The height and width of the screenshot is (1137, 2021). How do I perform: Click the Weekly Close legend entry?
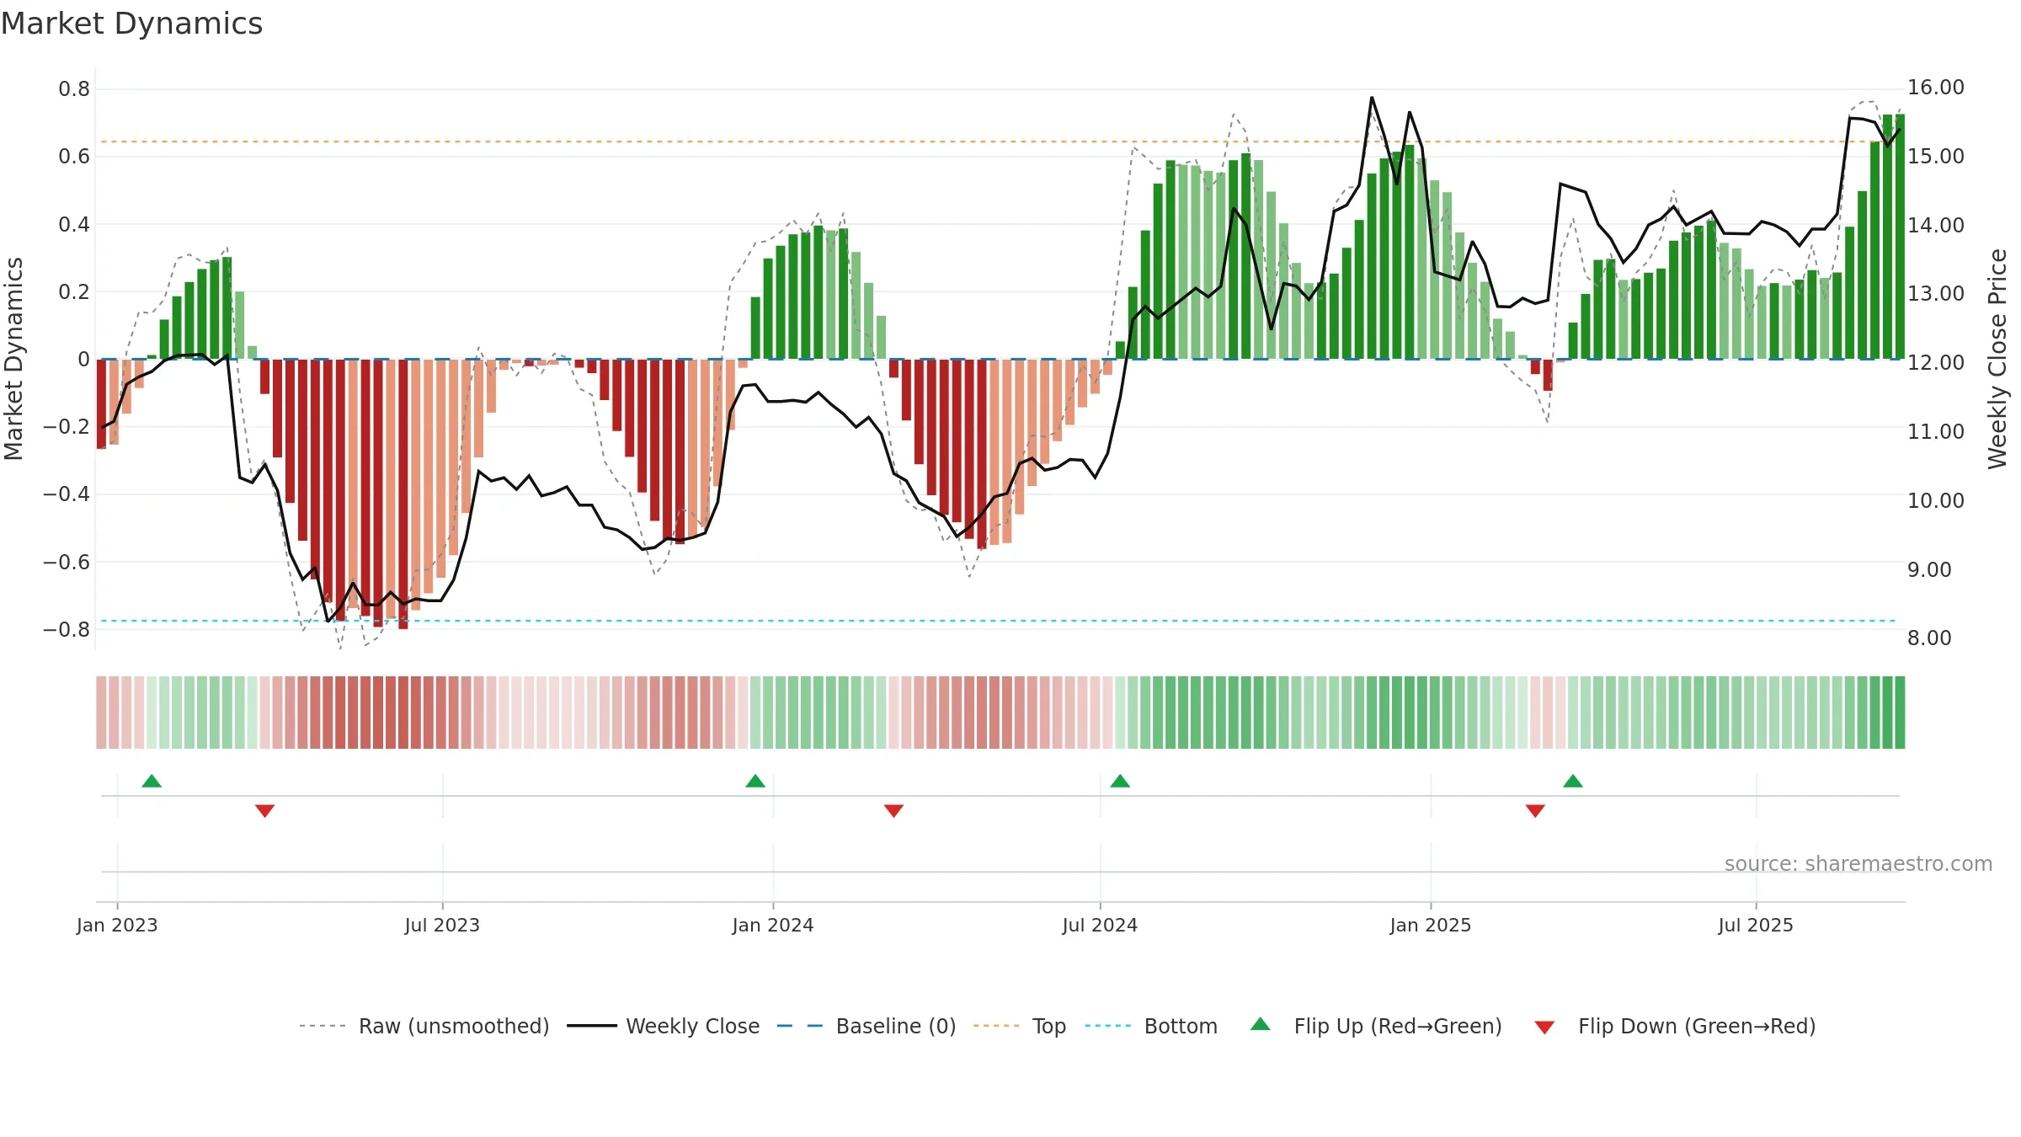[664, 1026]
